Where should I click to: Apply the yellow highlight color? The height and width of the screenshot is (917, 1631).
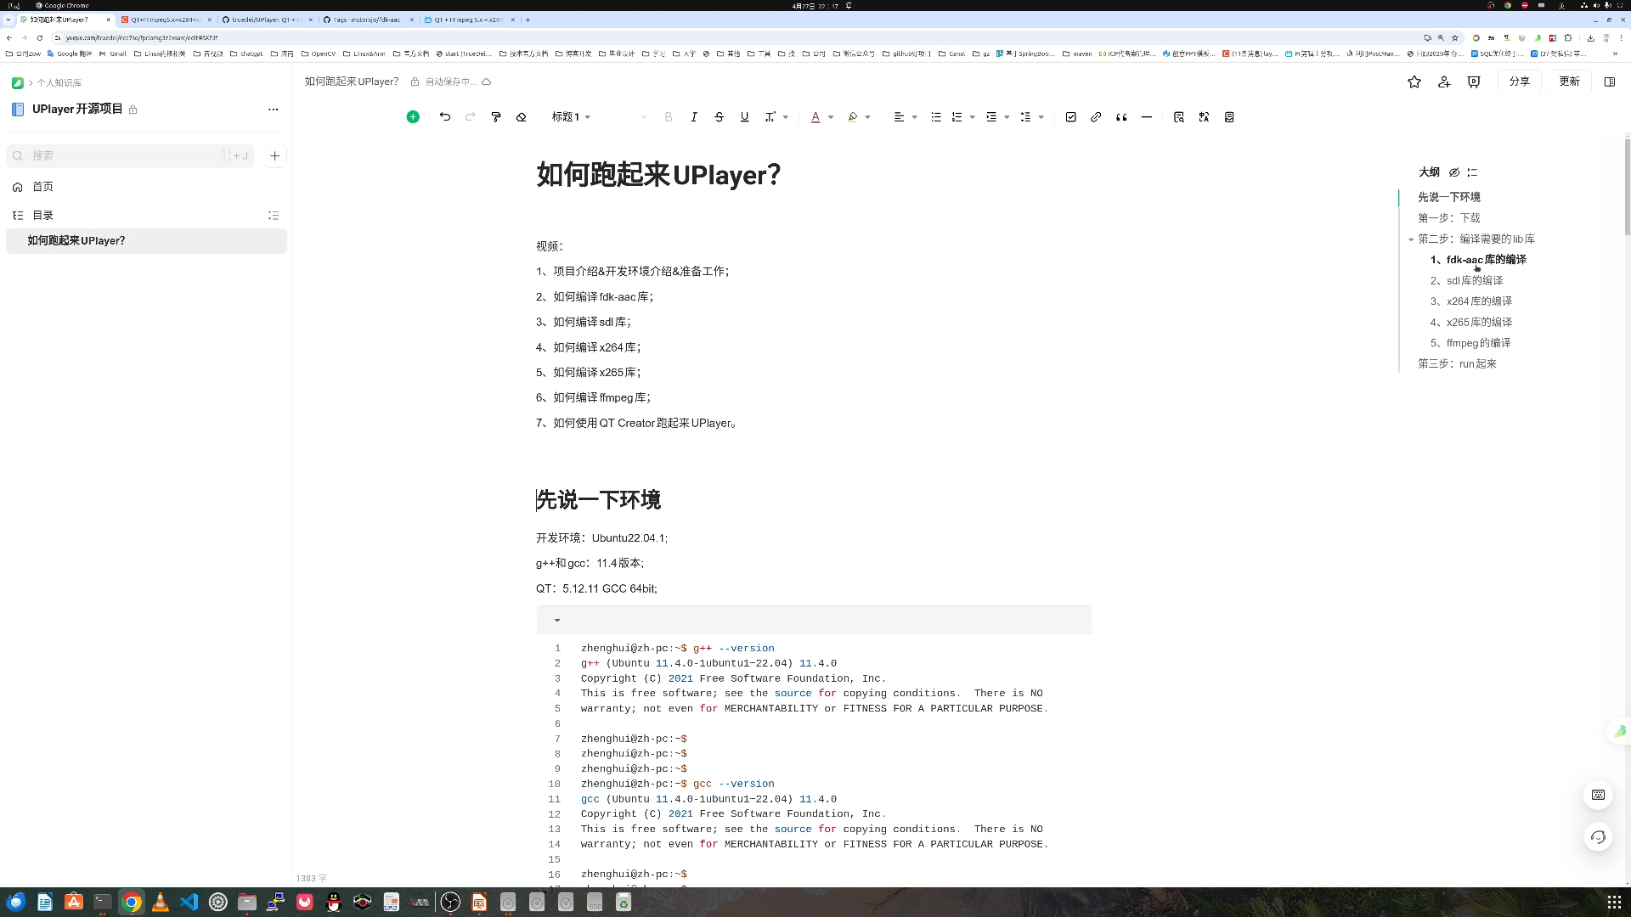pos(853,117)
